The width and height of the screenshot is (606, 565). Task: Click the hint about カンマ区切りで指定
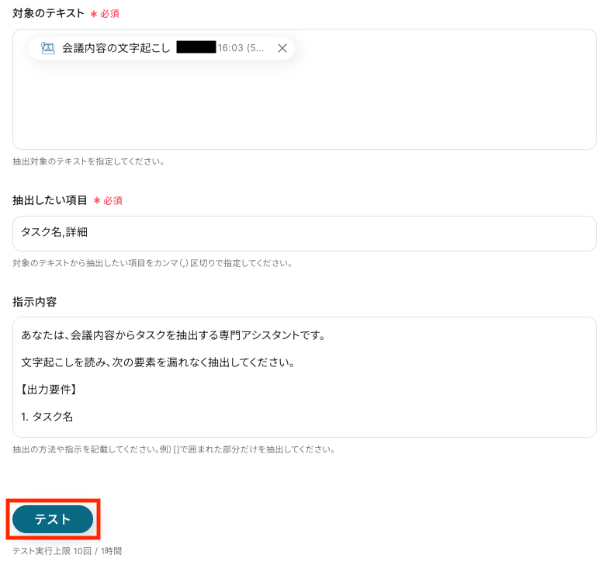(x=153, y=263)
